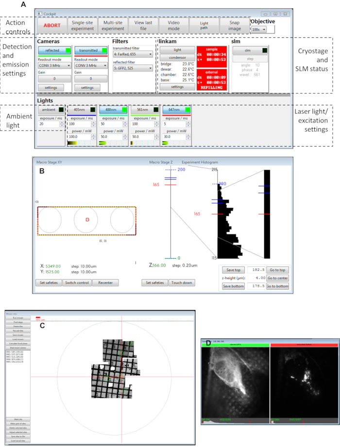Open transmitted camera Readout mode dropdown
This screenshot has width=340, height=447.
tap(91, 66)
